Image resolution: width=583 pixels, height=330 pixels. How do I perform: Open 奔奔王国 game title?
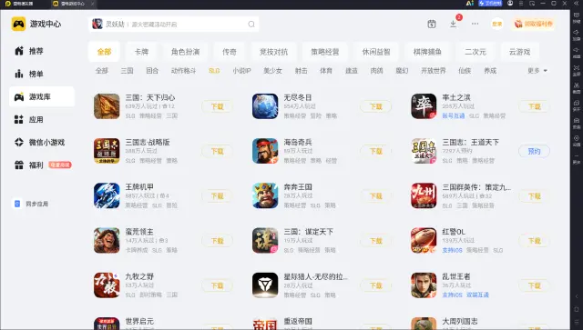tap(298, 186)
